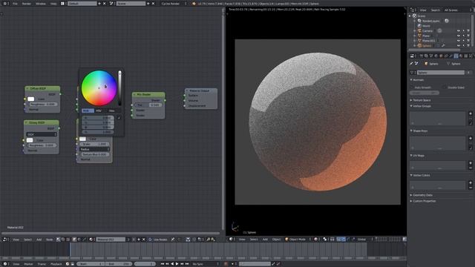
Task: Open the Render menu in top bar
Action: pos(27,4)
